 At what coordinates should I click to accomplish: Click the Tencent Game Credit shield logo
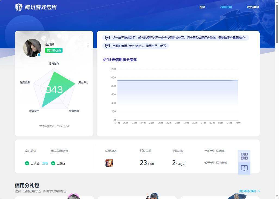[x=19, y=7]
